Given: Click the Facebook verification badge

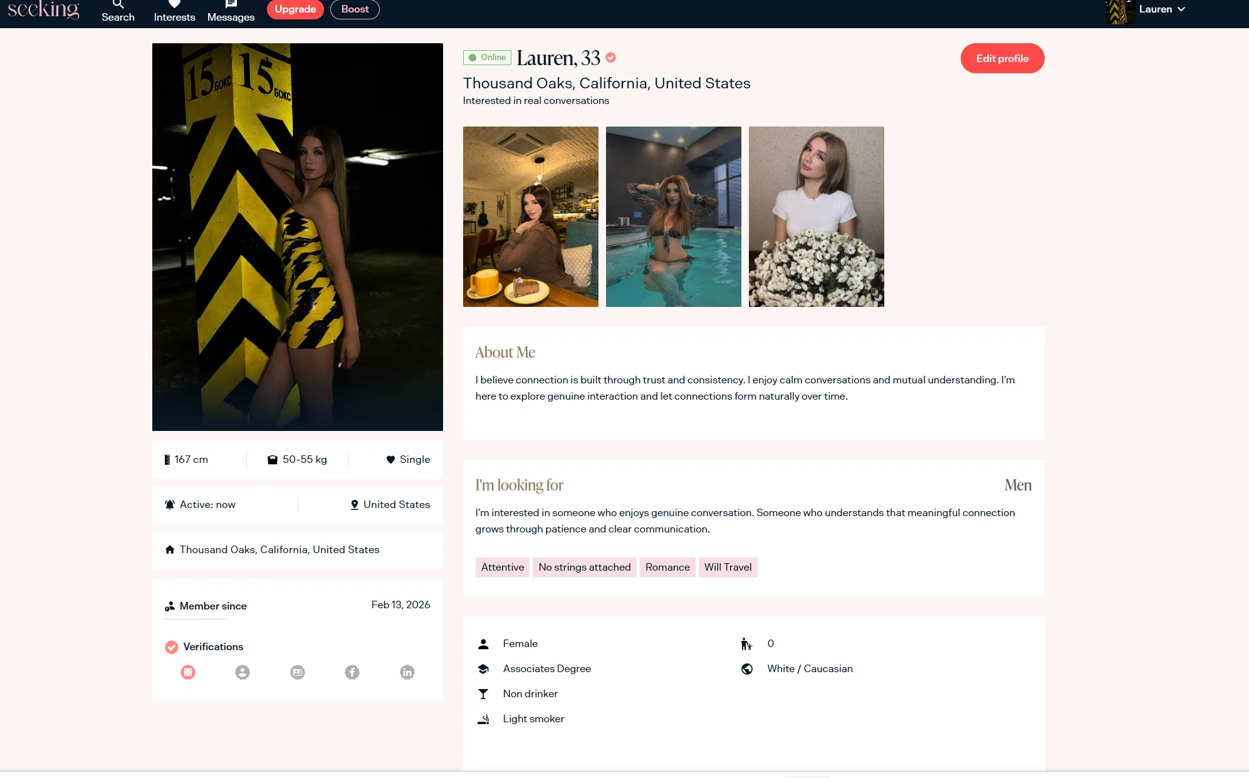Looking at the screenshot, I should point(352,672).
